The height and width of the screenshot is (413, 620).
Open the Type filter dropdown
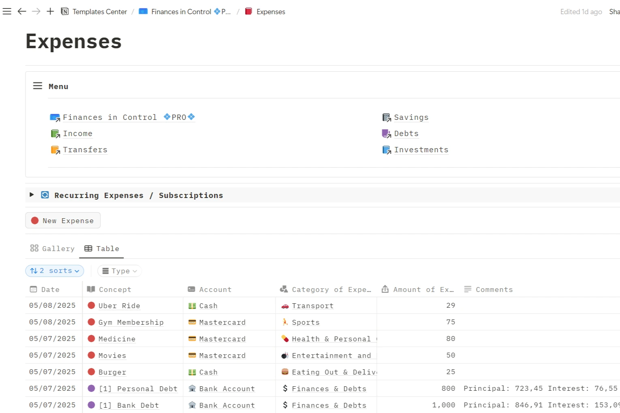120,271
